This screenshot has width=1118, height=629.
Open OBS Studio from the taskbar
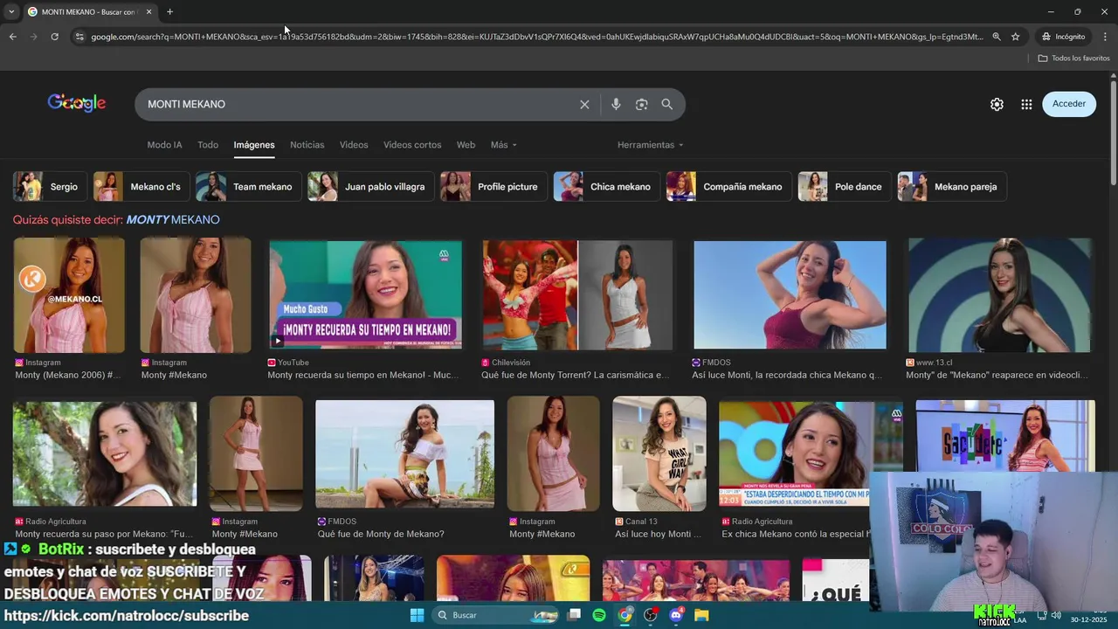650,615
